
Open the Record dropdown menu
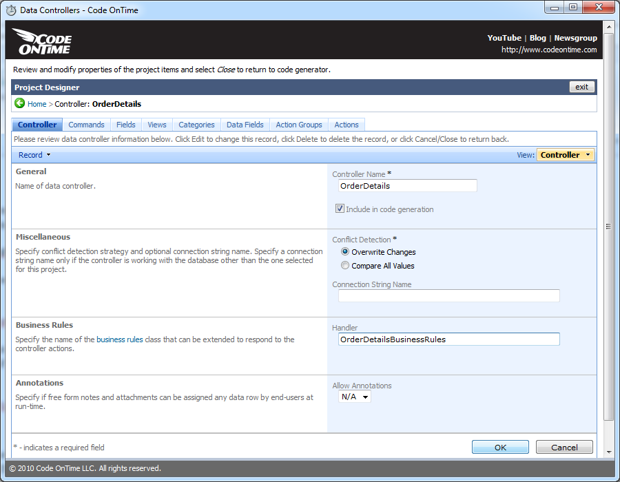34,155
